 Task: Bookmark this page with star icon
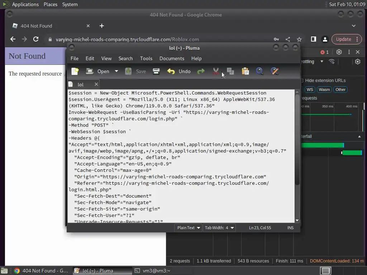point(299,39)
